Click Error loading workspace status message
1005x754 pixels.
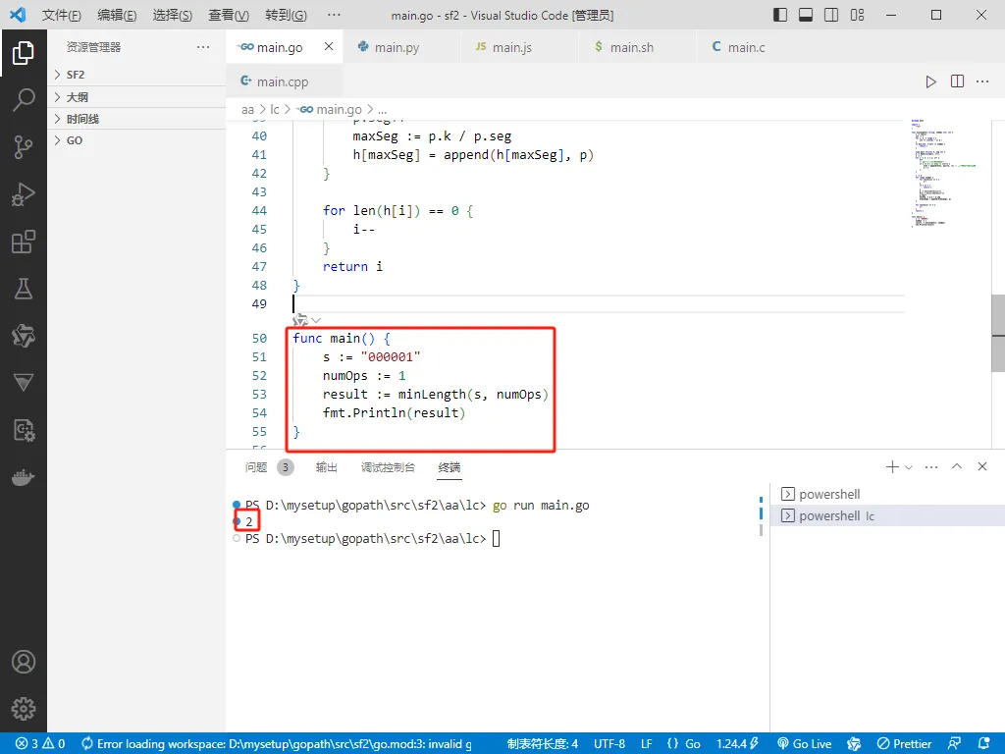tap(276, 744)
